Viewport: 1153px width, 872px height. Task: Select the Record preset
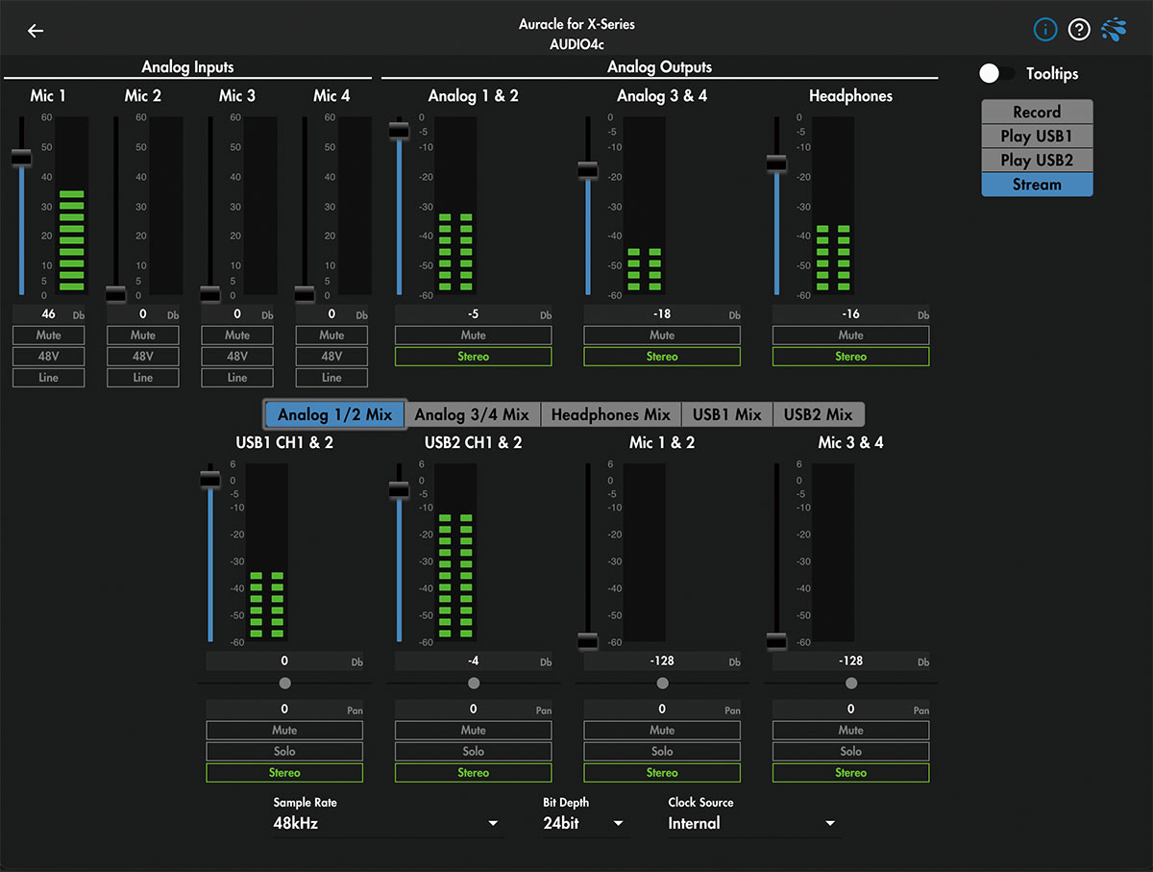tap(1037, 112)
